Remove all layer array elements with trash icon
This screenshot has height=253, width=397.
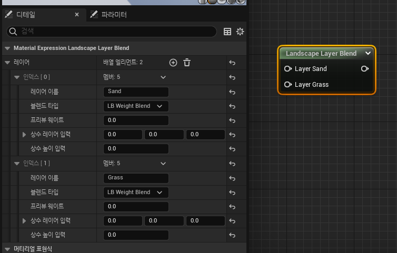point(187,63)
